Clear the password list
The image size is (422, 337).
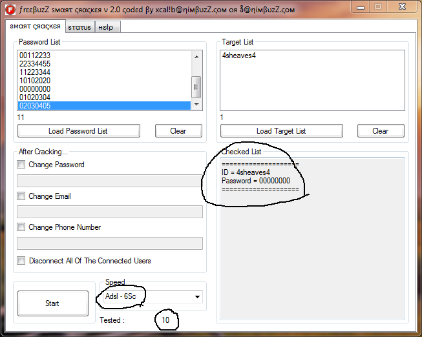178,130
